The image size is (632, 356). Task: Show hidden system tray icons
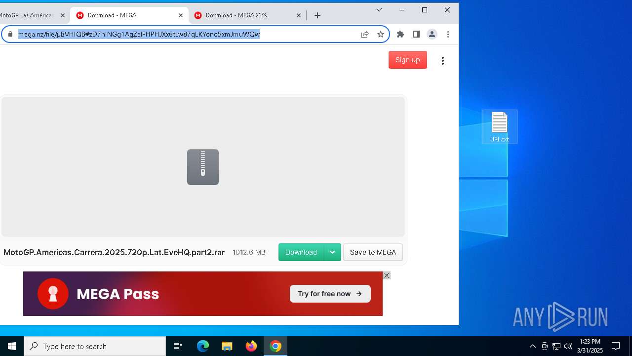click(x=533, y=346)
